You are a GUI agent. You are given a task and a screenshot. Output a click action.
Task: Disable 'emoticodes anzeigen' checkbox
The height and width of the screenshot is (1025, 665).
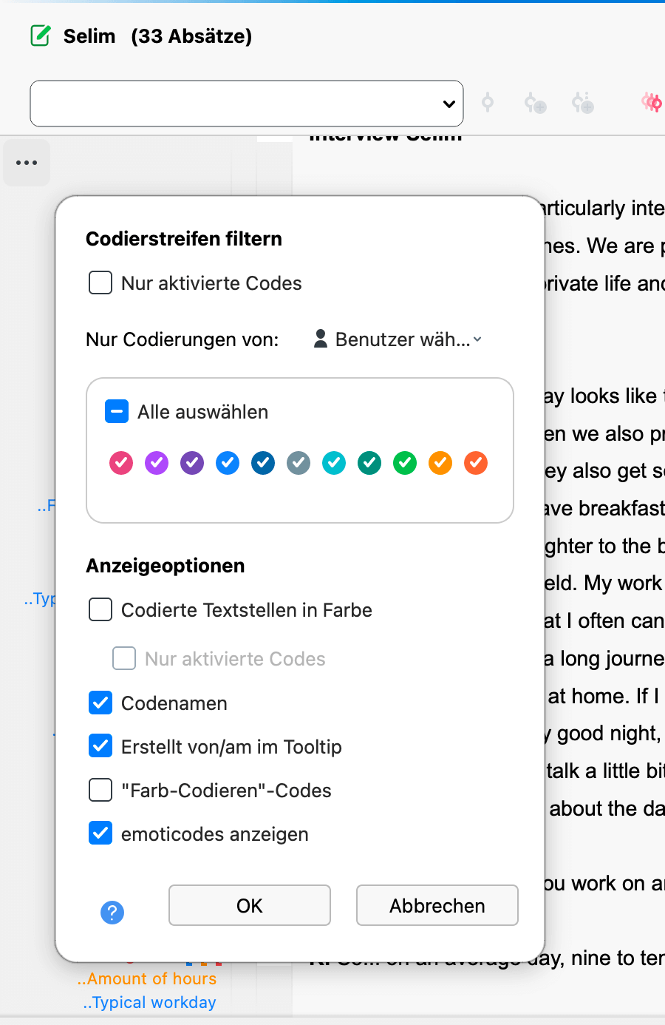[100, 833]
